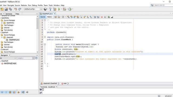This screenshot has height=97, width=173.
Task: Toggle Highlight Search editor icon
Action: pyautogui.click(x=78, y=17)
